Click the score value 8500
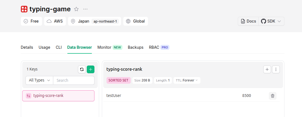 click(x=247, y=96)
